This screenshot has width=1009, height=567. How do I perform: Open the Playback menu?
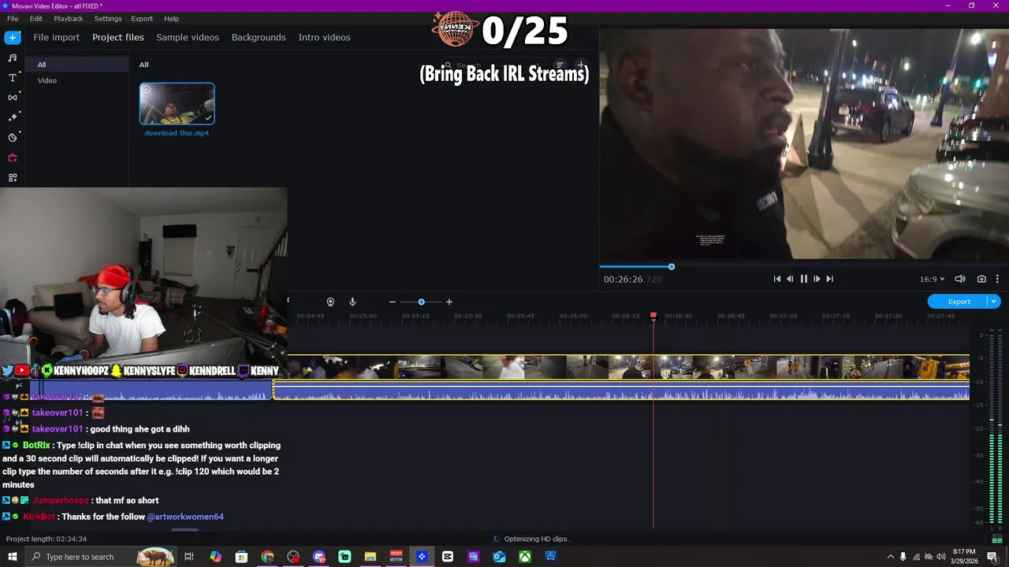click(x=69, y=18)
